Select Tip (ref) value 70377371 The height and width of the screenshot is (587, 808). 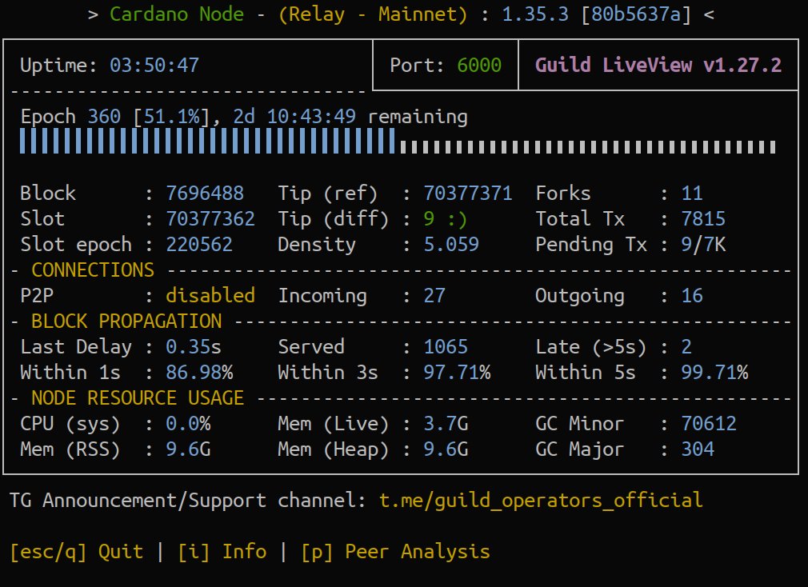click(x=468, y=194)
